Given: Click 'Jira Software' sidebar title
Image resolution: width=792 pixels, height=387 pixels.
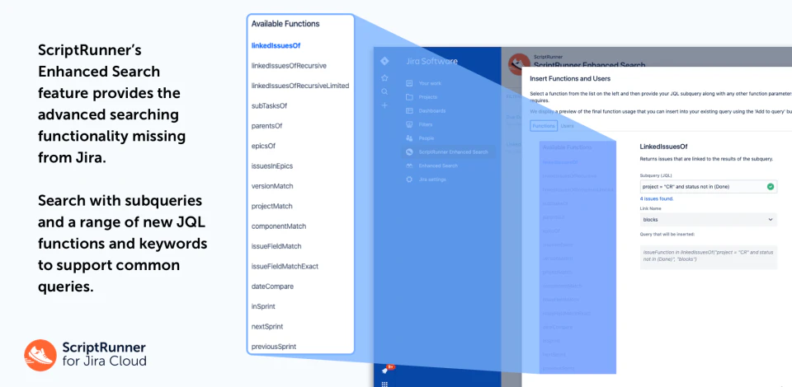Looking at the screenshot, I should 431,62.
